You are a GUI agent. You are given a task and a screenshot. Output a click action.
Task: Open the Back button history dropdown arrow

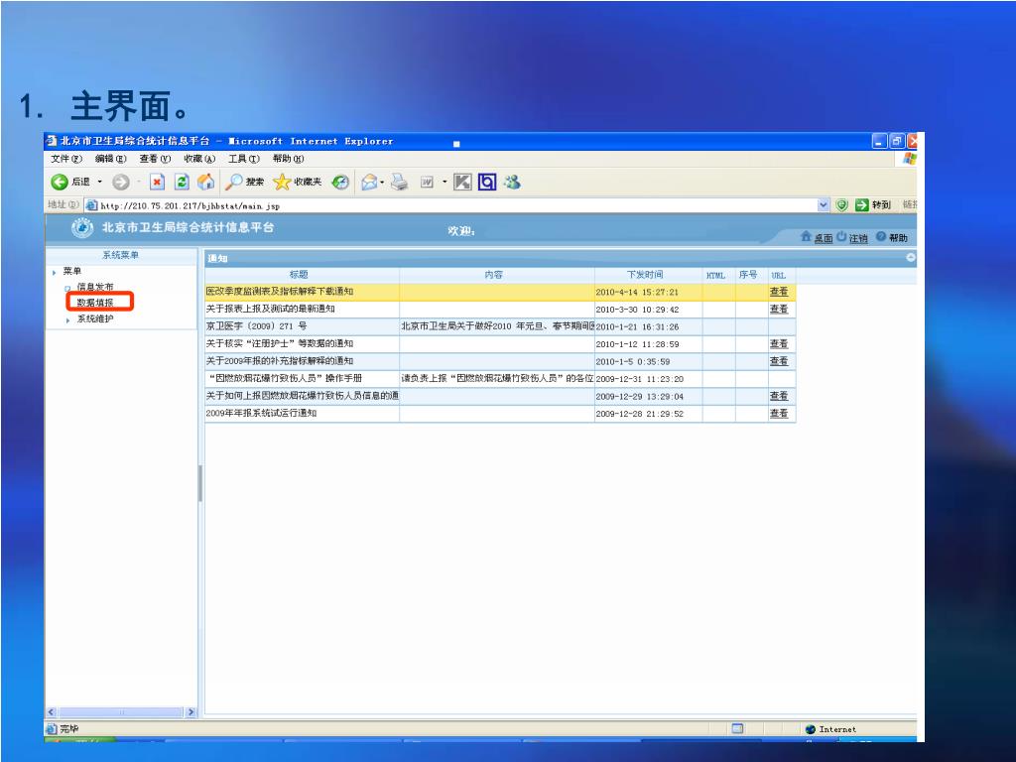(x=100, y=183)
